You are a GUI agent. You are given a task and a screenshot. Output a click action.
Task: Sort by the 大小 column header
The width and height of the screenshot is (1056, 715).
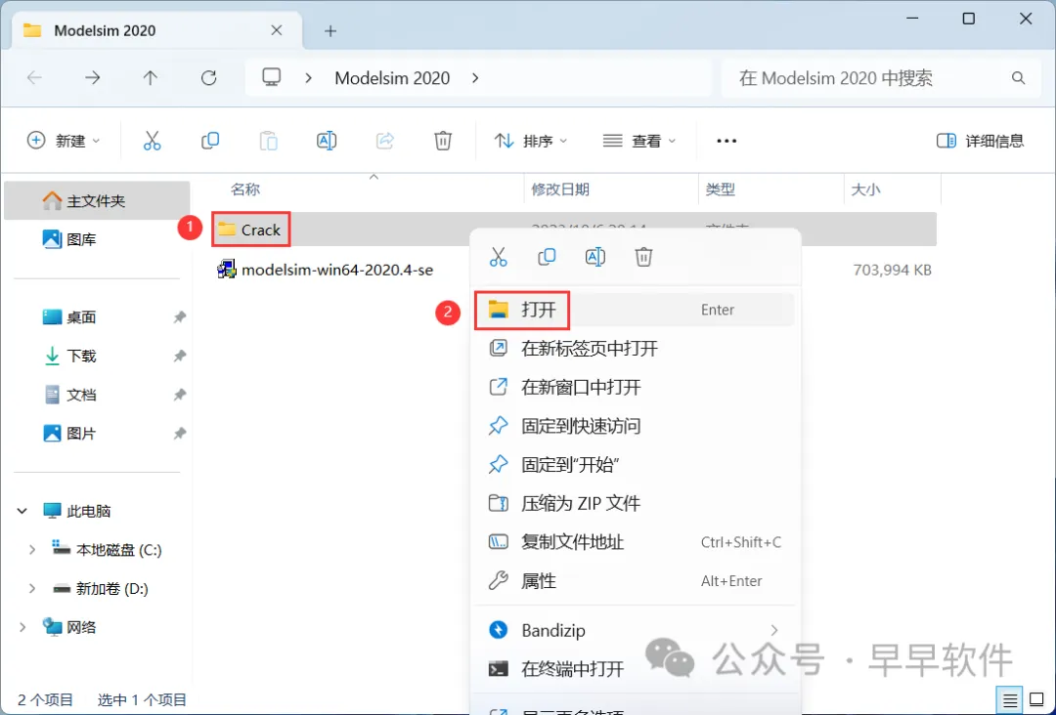(x=866, y=189)
